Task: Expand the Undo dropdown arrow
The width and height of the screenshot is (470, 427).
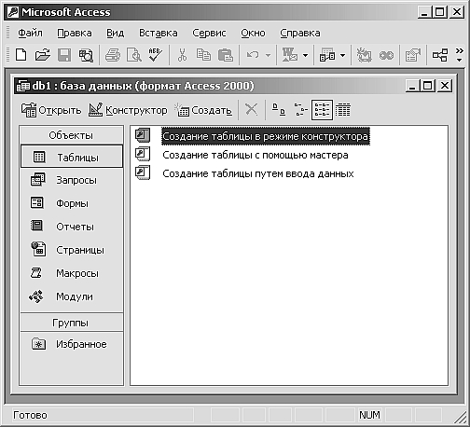Action: (x=268, y=56)
